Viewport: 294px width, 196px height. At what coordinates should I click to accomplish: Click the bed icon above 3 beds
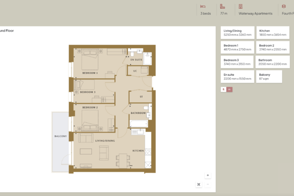(x=203, y=6)
